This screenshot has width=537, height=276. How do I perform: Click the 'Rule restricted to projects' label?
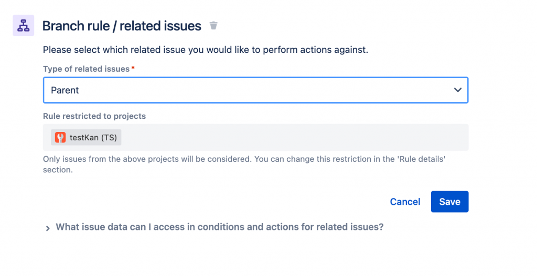[x=94, y=116]
